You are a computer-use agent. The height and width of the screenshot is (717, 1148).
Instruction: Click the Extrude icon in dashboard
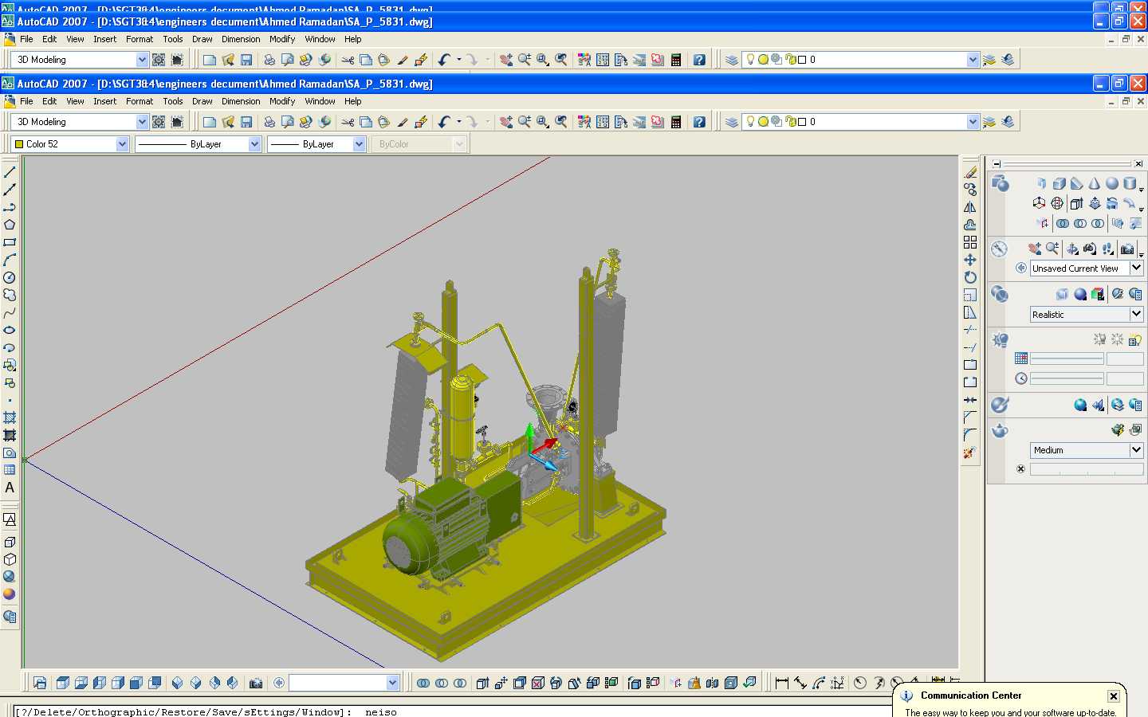tap(1076, 203)
